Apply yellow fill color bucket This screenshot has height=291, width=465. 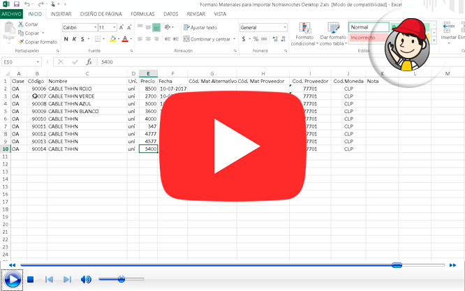click(x=112, y=39)
